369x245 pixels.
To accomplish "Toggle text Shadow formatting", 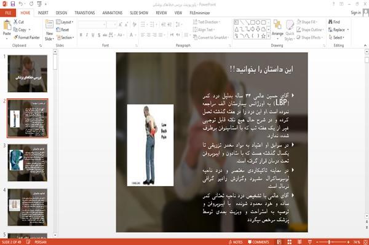I will 99,35.
